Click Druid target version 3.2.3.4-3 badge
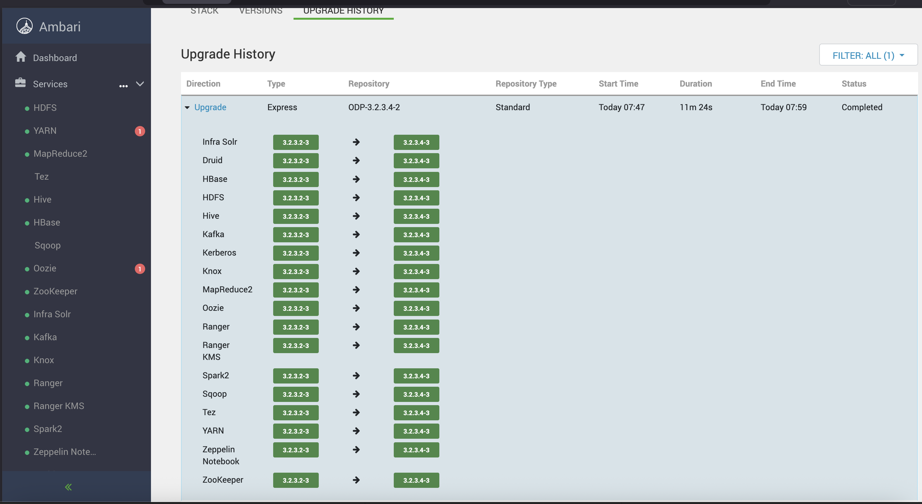The width and height of the screenshot is (922, 504). pyautogui.click(x=416, y=161)
